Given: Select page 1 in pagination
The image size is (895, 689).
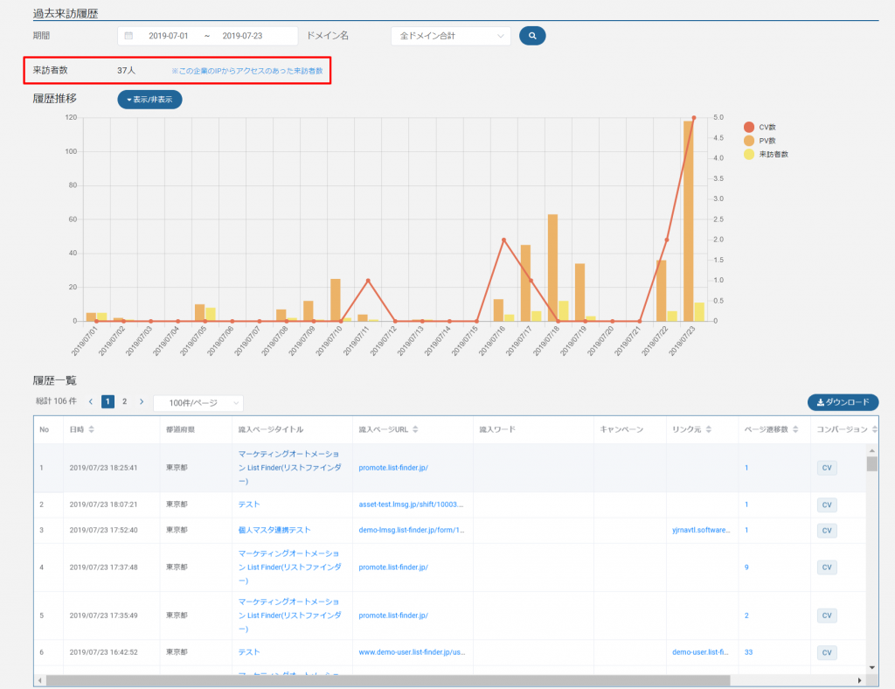Looking at the screenshot, I should (108, 402).
